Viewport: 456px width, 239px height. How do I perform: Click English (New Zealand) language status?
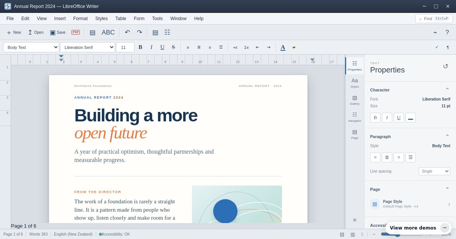point(73,234)
